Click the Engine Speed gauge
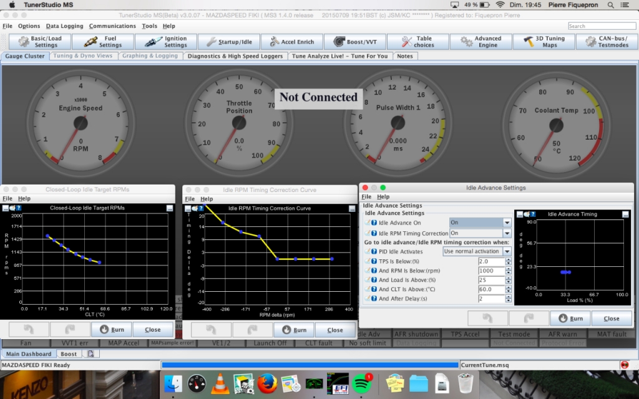The height and width of the screenshot is (399, 639). [80, 123]
